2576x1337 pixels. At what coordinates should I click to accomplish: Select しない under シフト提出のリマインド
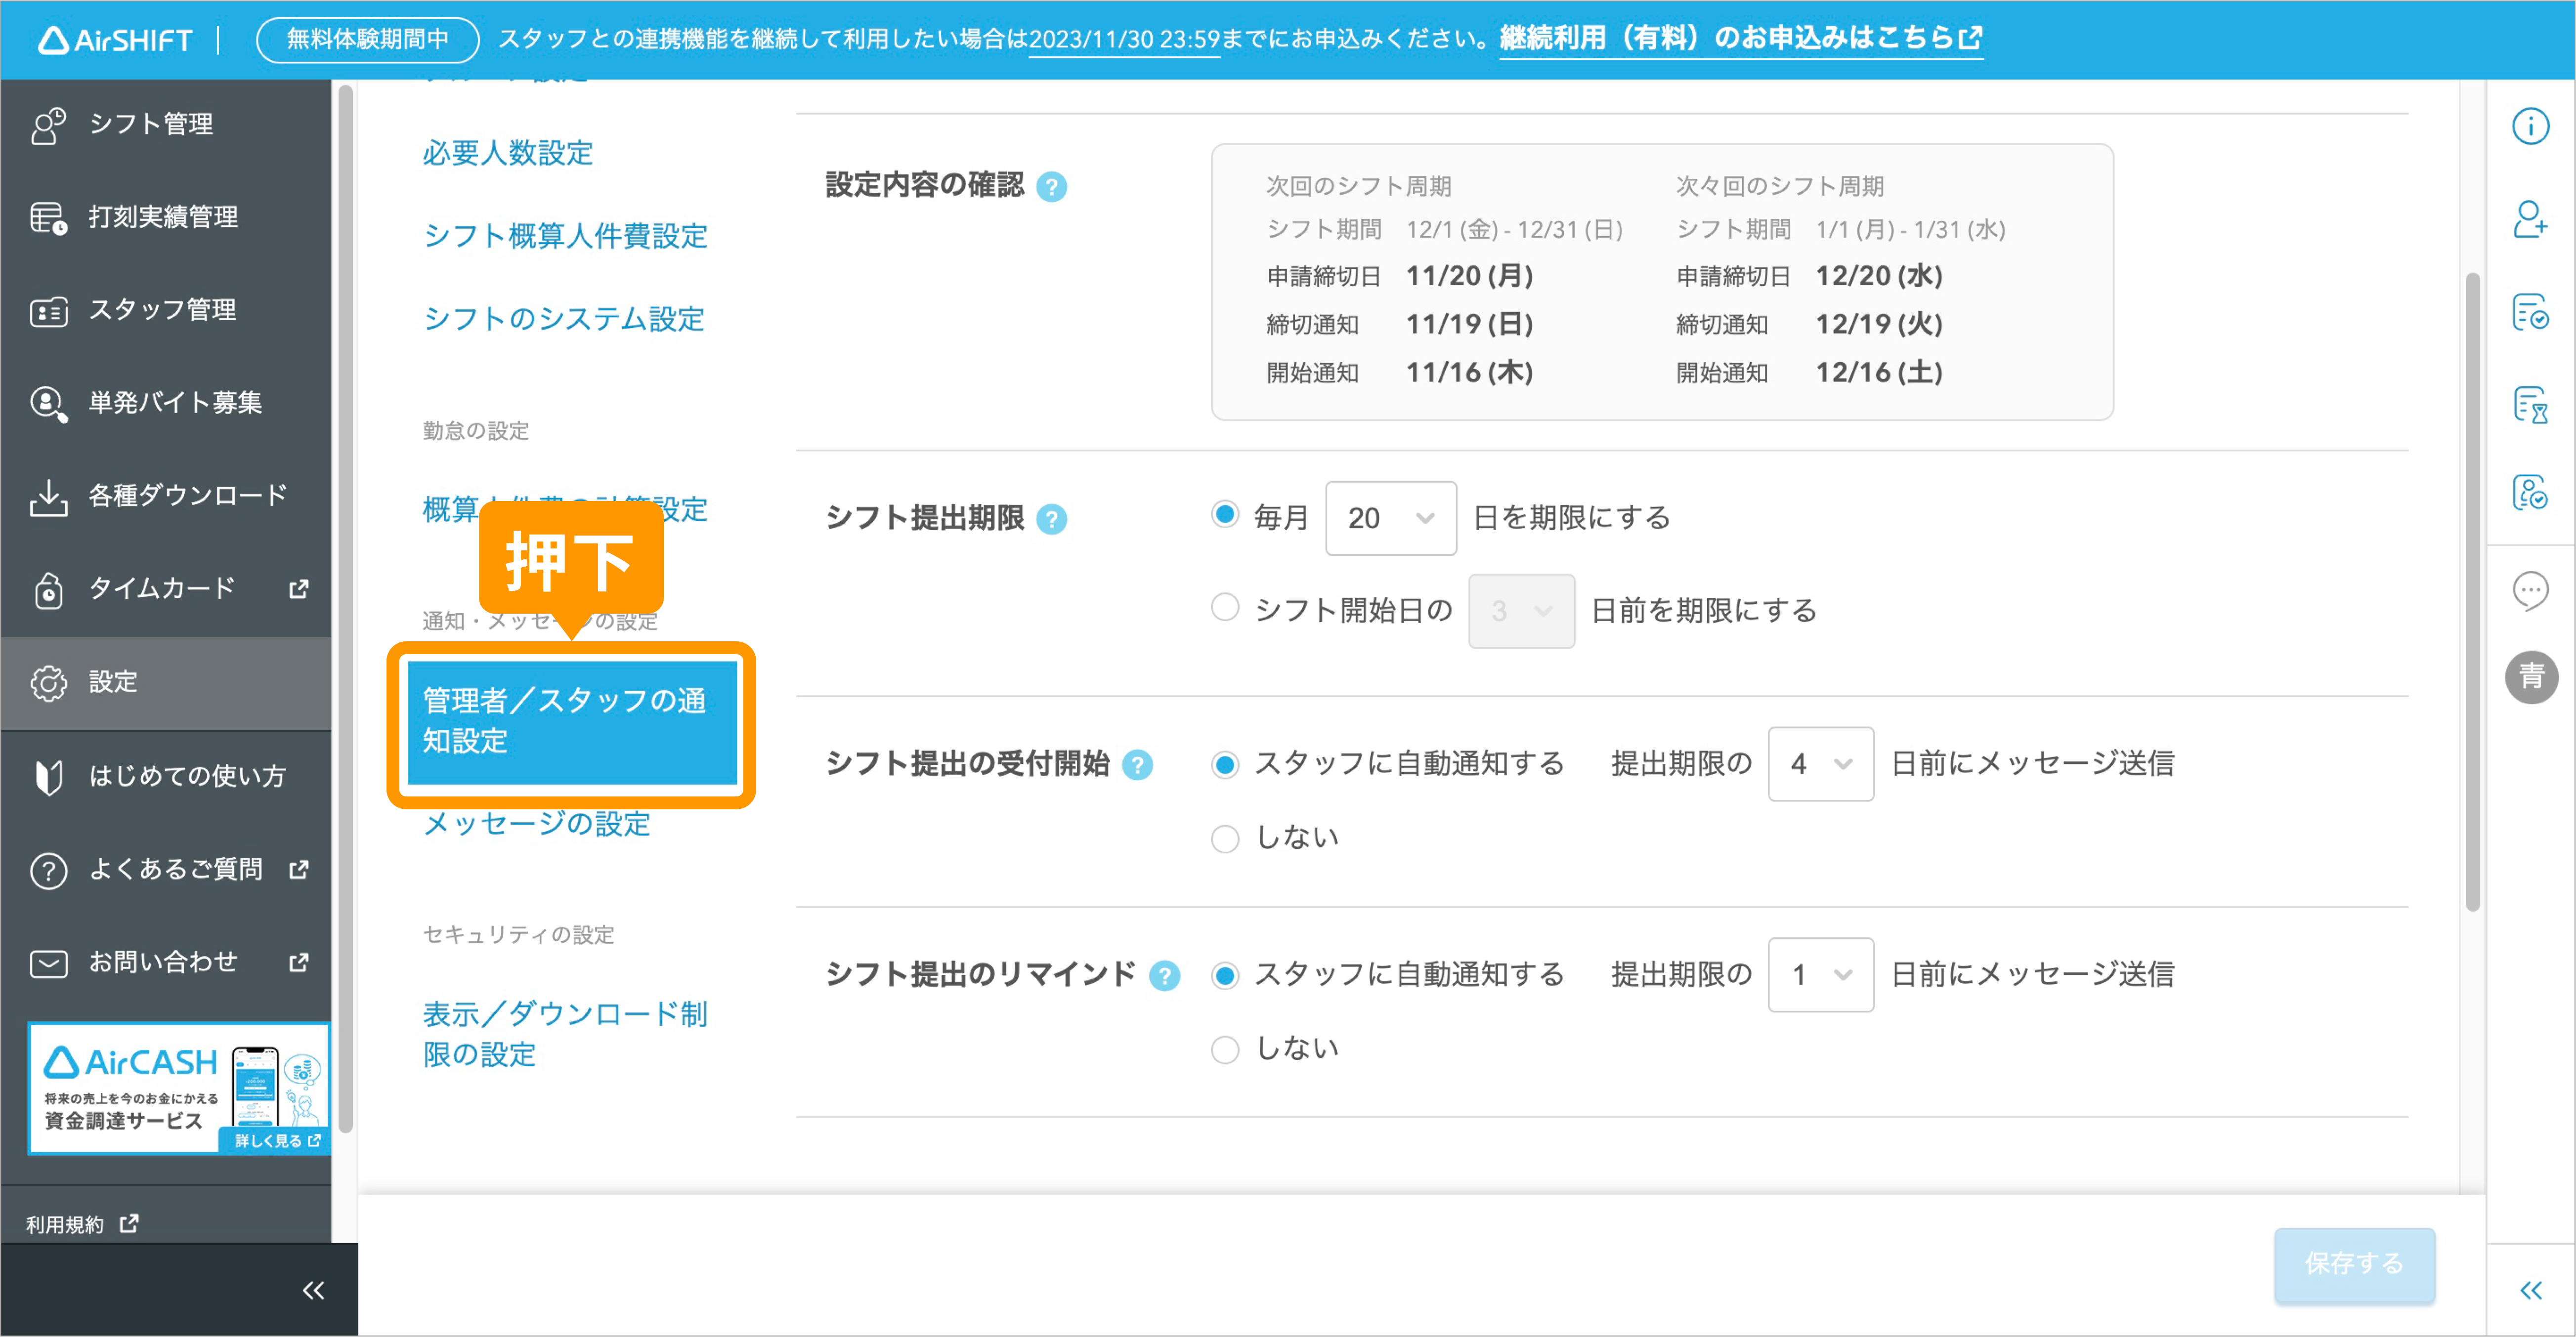click(1224, 1049)
